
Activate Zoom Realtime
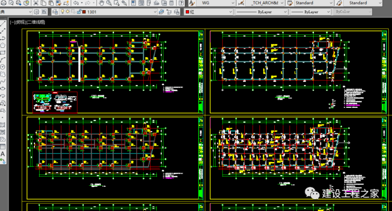click(109, 3)
